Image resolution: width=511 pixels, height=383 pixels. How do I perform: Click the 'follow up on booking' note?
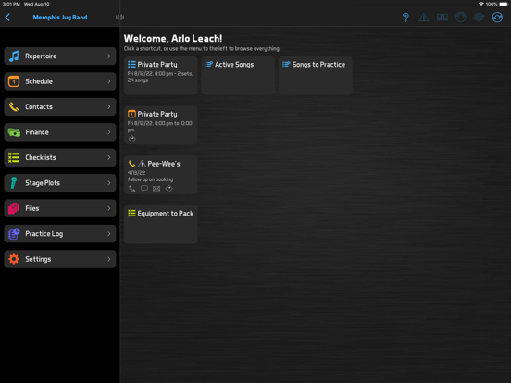(150, 179)
